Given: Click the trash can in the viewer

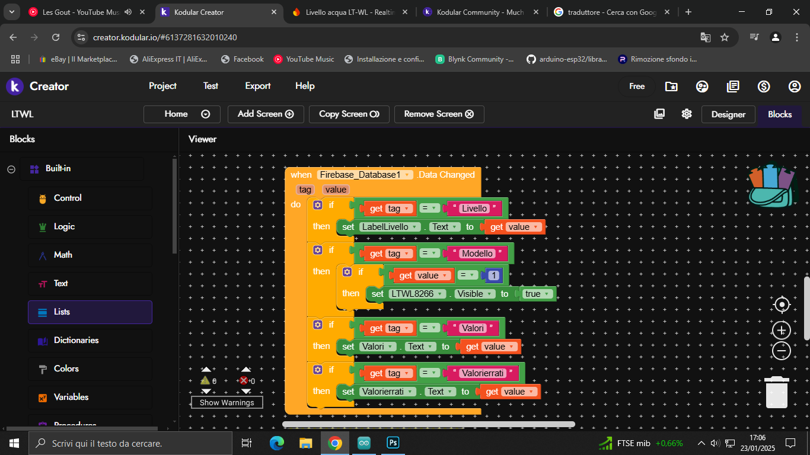Looking at the screenshot, I should [777, 392].
